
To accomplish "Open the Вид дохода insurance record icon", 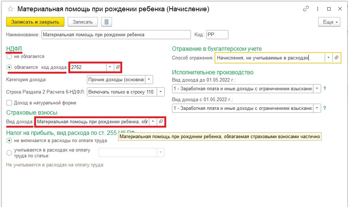I will pos(161,121).
